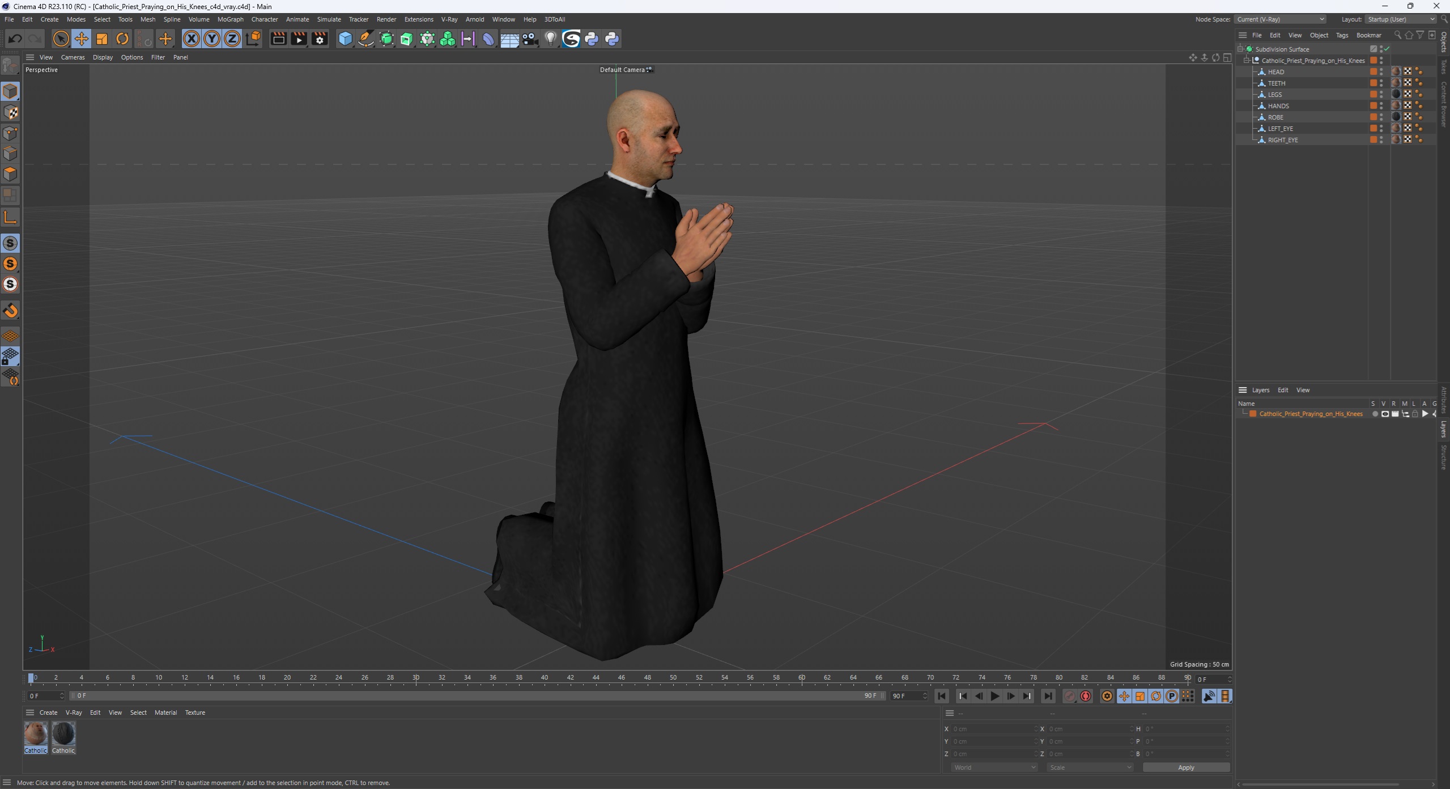Screen dimensions: 1450x789
Task: Expand the Layers panel view
Action: tap(1304, 389)
